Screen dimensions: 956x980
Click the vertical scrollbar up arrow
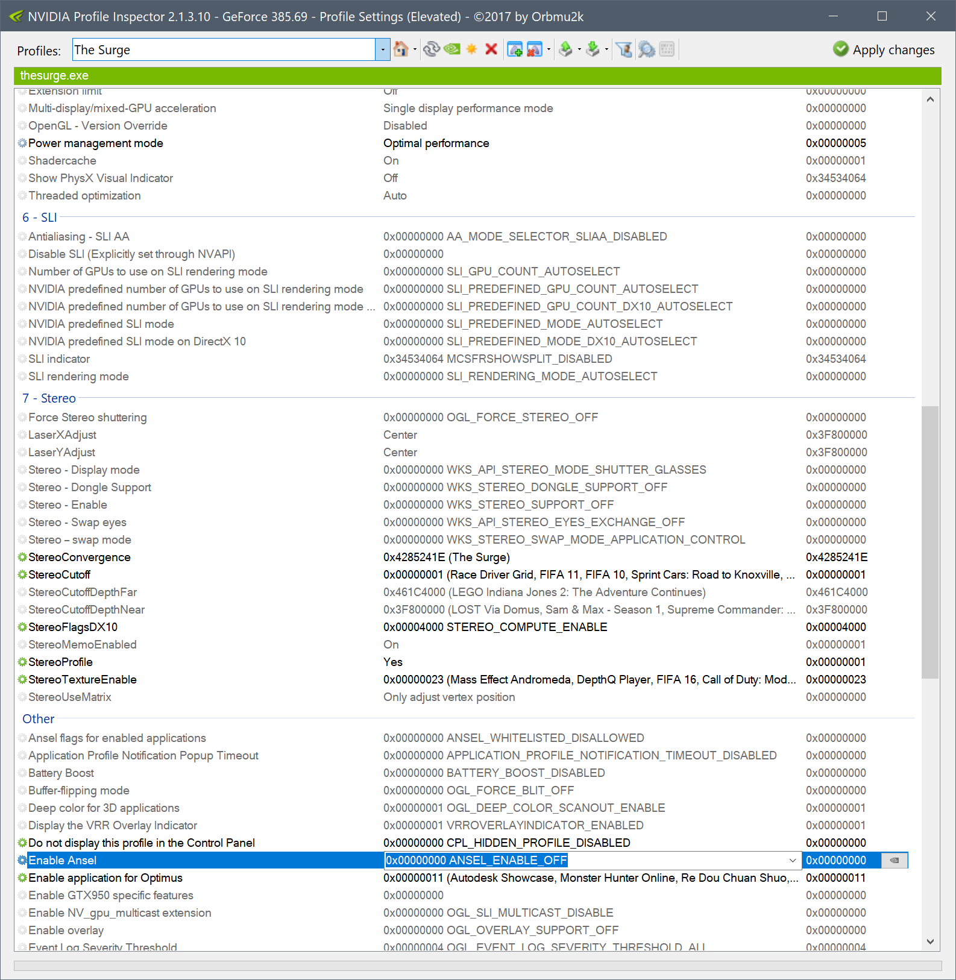[931, 99]
